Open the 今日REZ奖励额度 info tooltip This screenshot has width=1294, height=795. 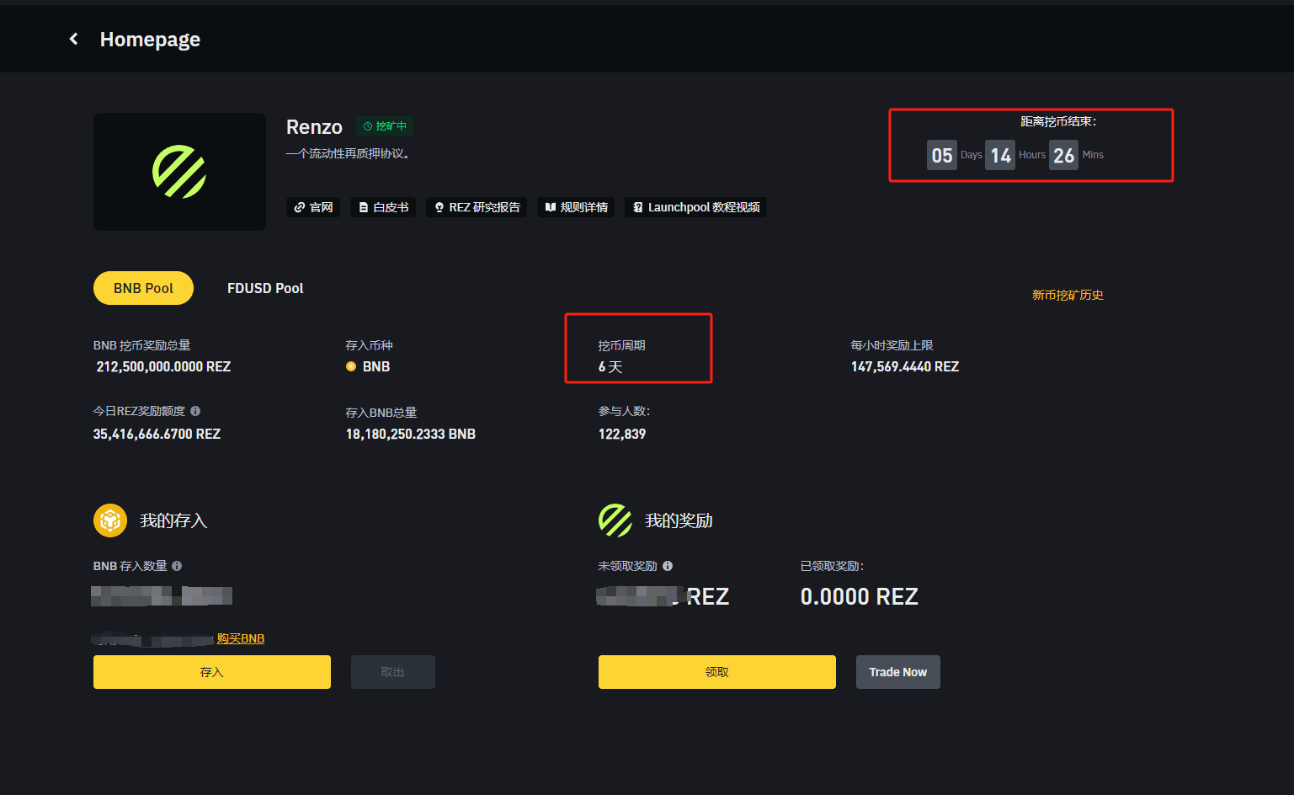click(x=195, y=411)
